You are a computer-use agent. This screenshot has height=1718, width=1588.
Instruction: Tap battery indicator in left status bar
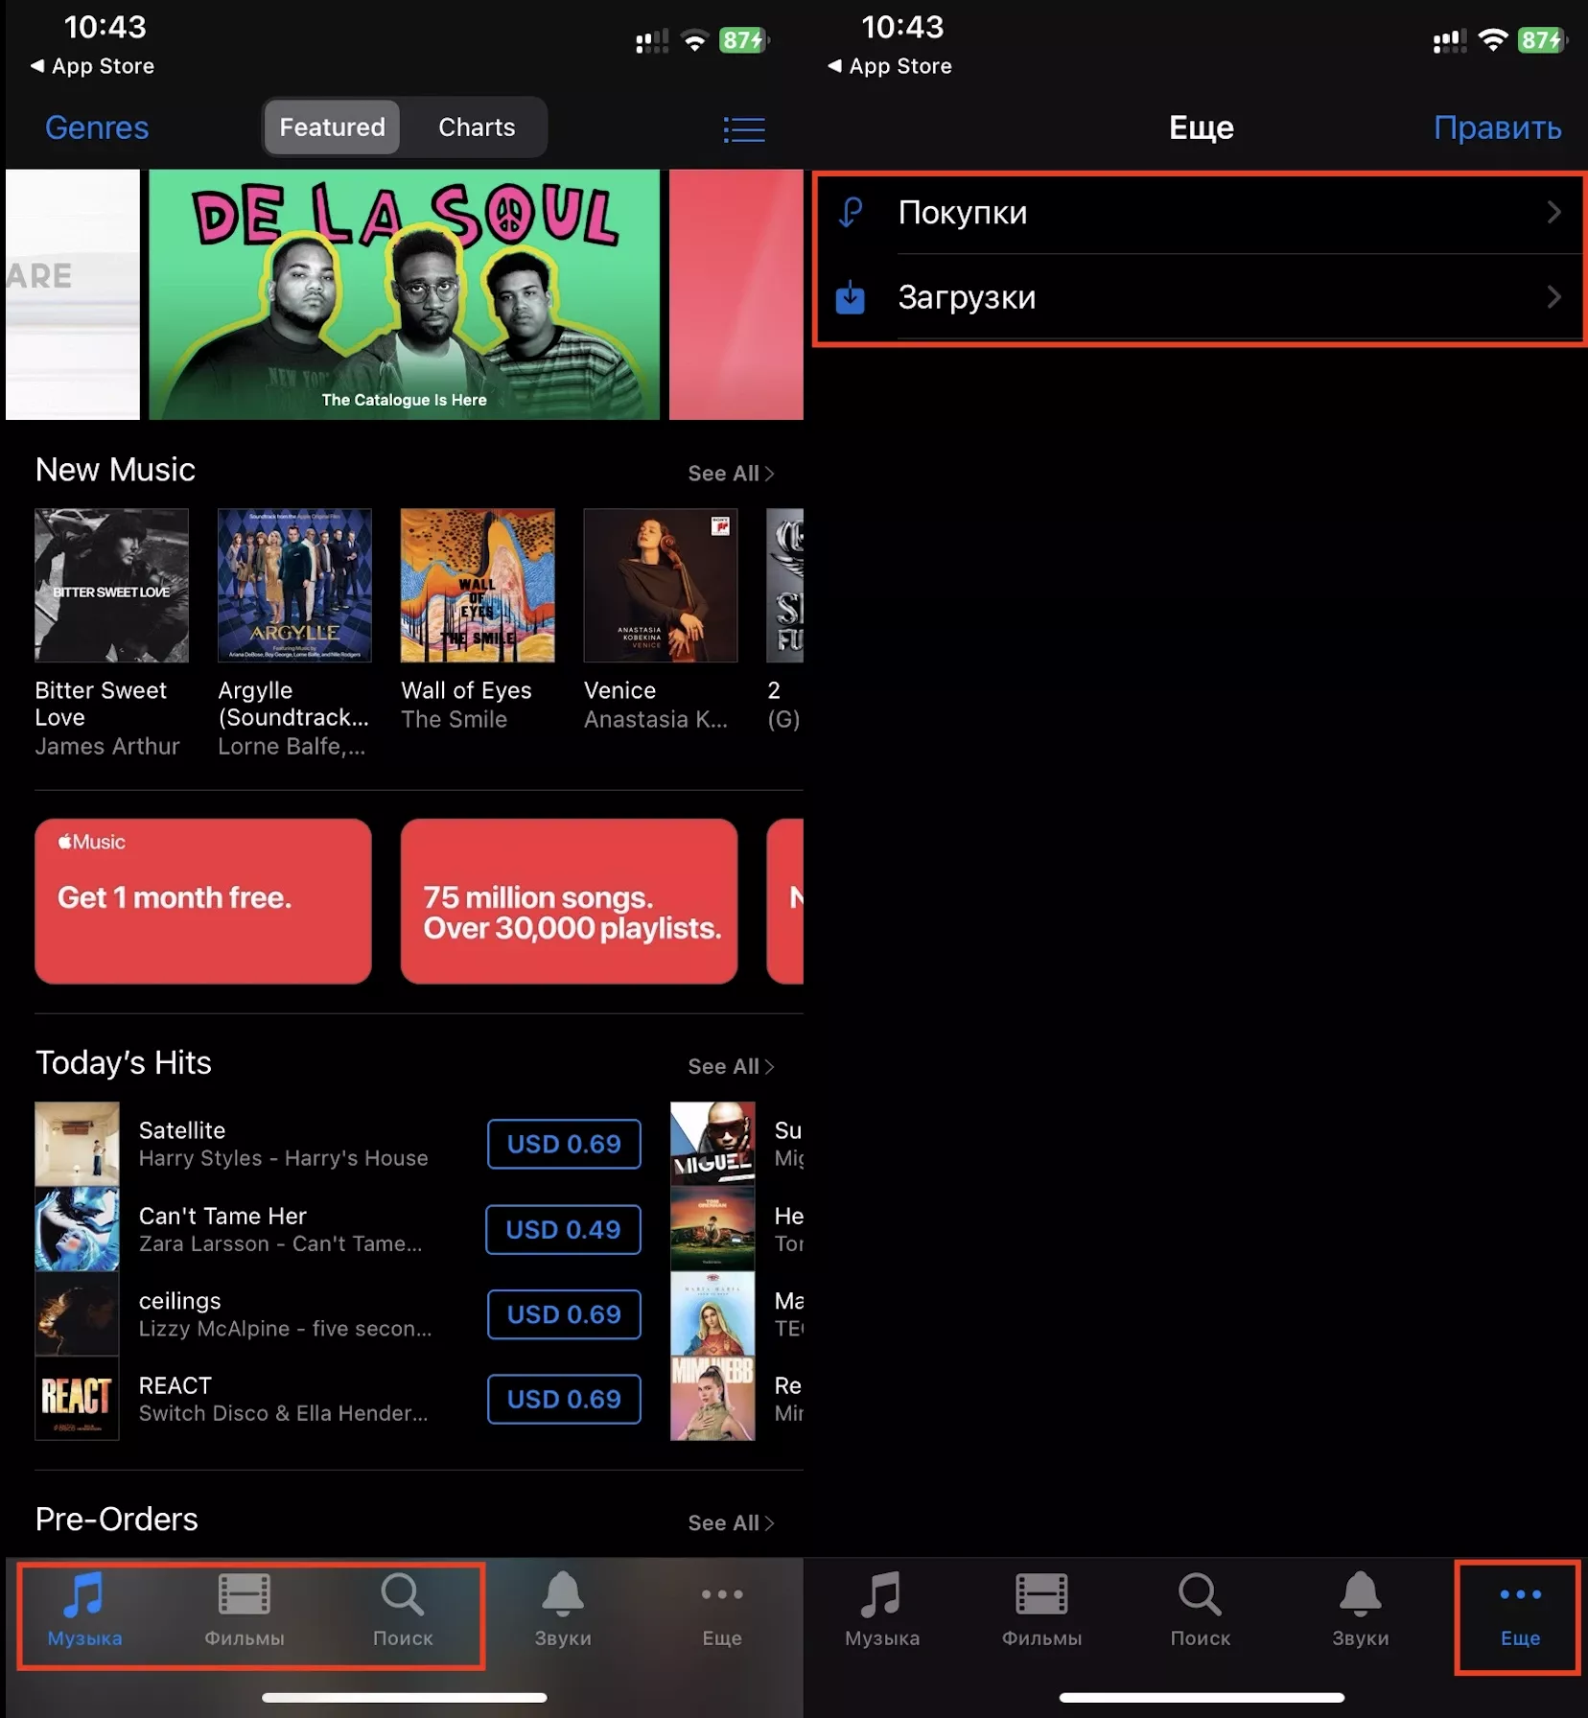coord(744,40)
